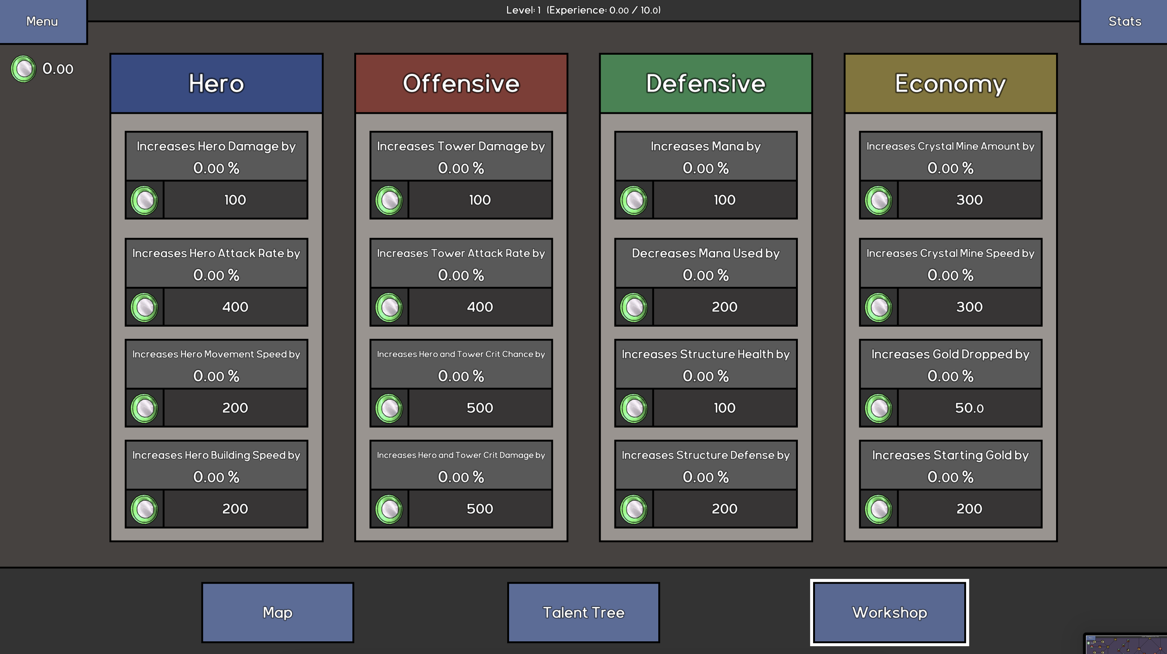Click "Decreases Mana Used by" description
1167x654 pixels.
pos(706,253)
